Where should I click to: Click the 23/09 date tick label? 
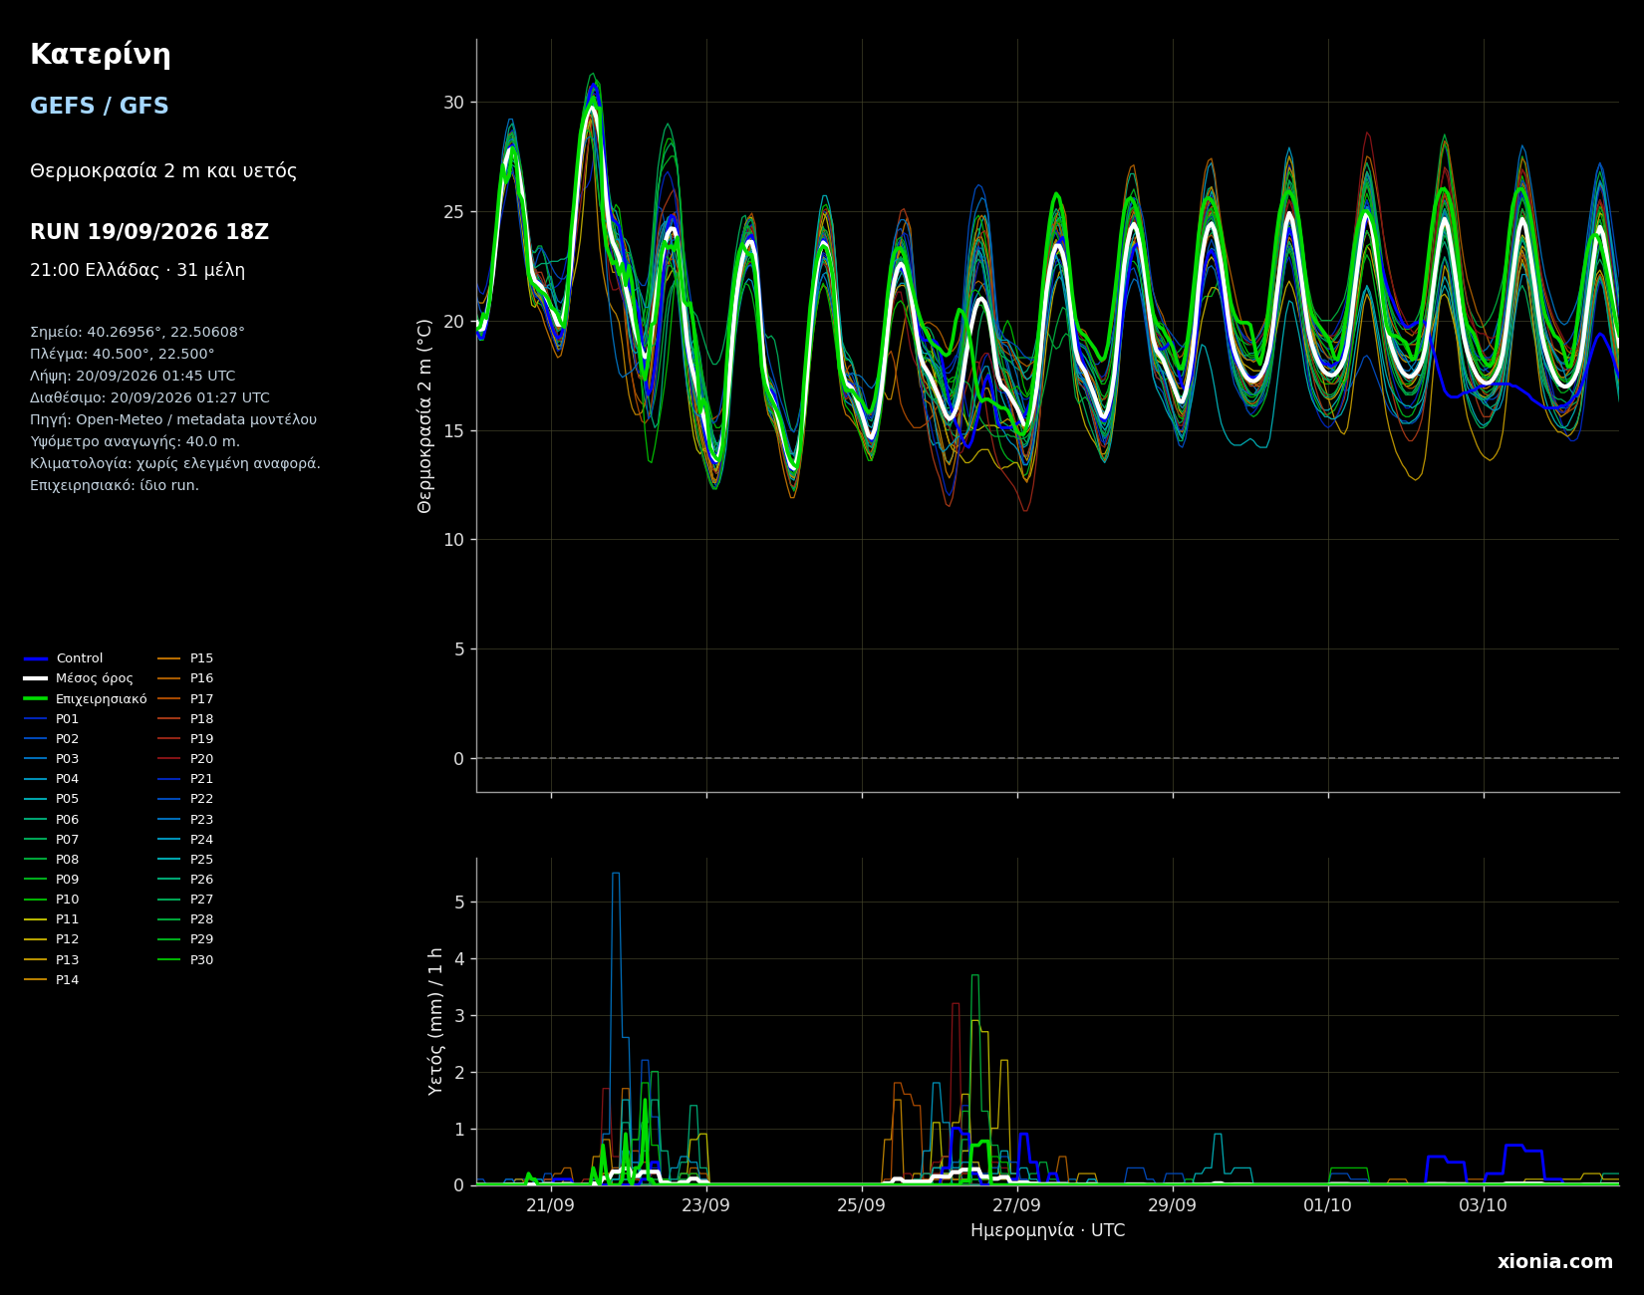(x=706, y=1205)
